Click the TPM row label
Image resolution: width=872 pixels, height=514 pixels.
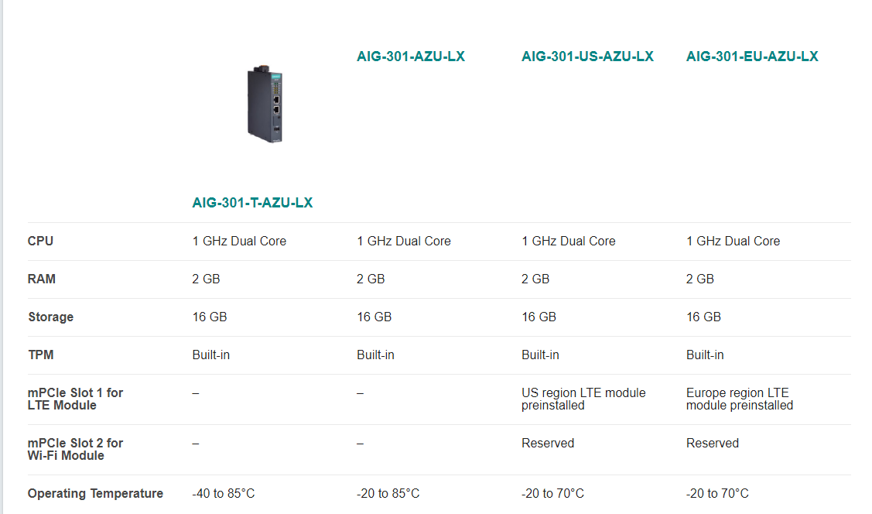pos(40,355)
